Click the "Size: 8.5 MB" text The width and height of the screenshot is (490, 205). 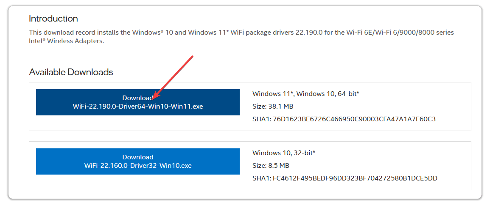click(271, 166)
